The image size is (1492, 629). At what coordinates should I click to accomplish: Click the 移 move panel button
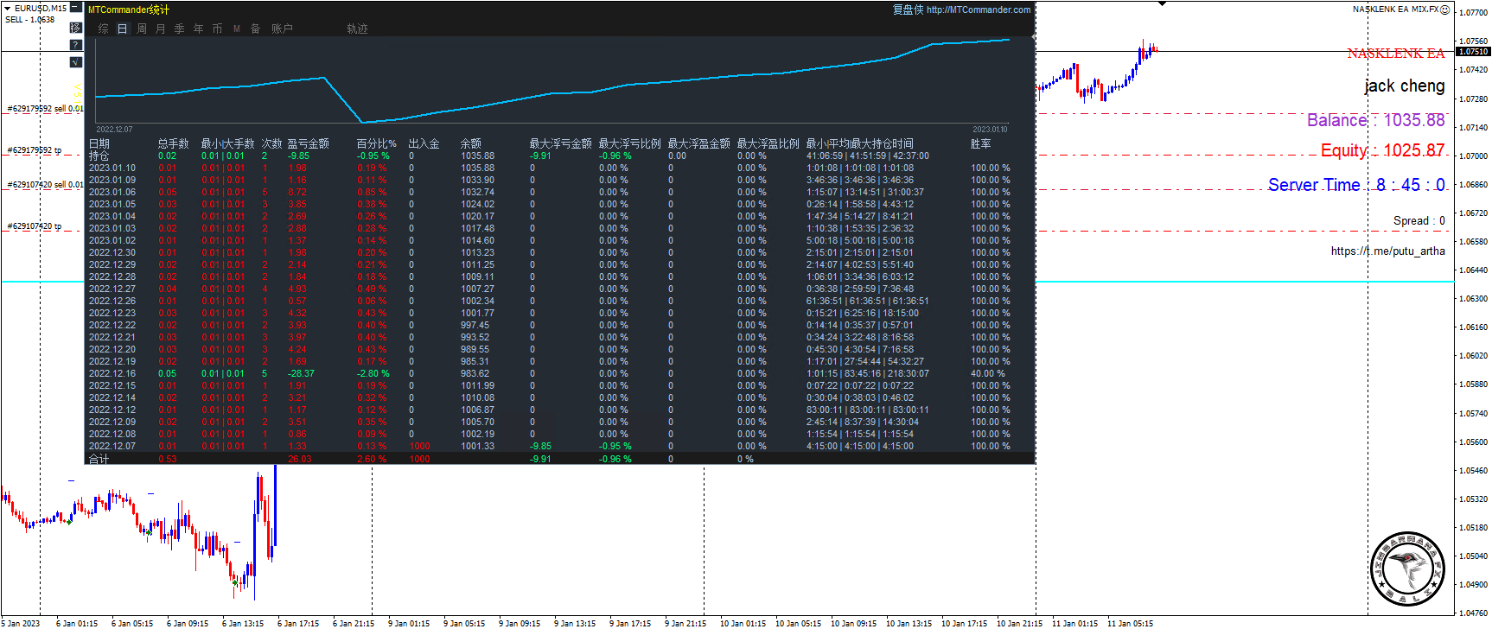75,28
